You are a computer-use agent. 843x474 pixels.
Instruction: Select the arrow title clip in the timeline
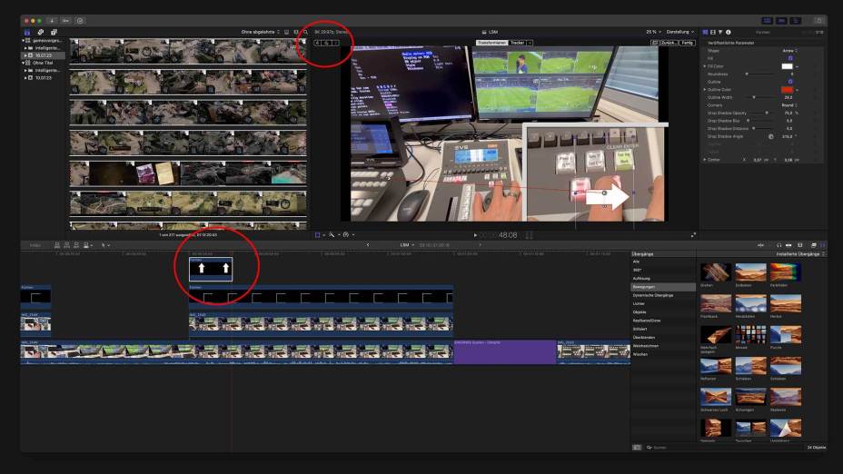(x=211, y=270)
